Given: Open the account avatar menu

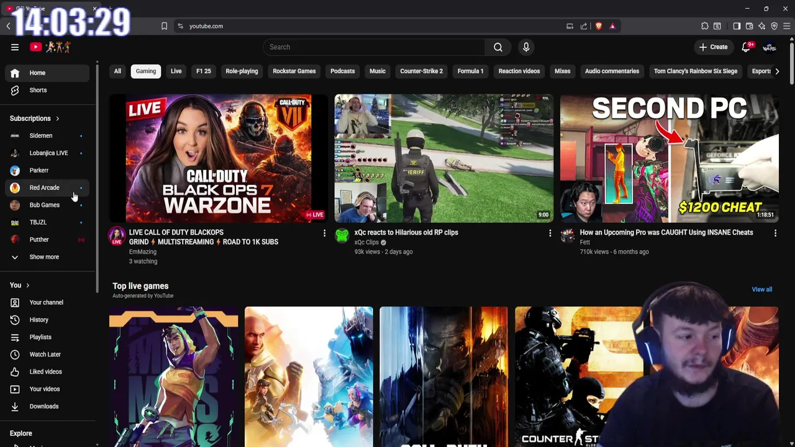Looking at the screenshot, I should (x=770, y=47).
